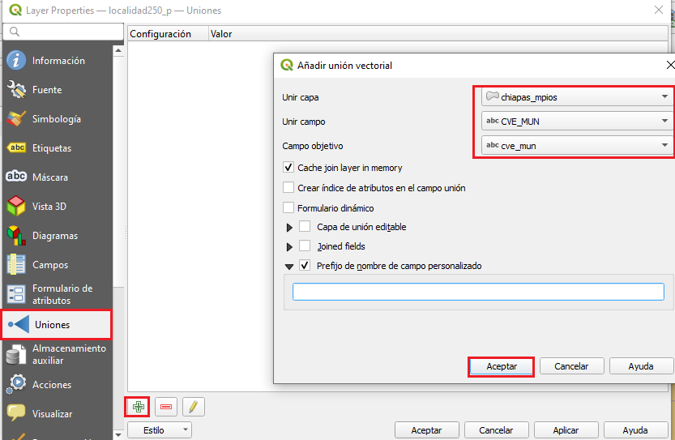The height and width of the screenshot is (440, 675).
Task: Click the red minus remove join icon
Action: pyautogui.click(x=165, y=407)
